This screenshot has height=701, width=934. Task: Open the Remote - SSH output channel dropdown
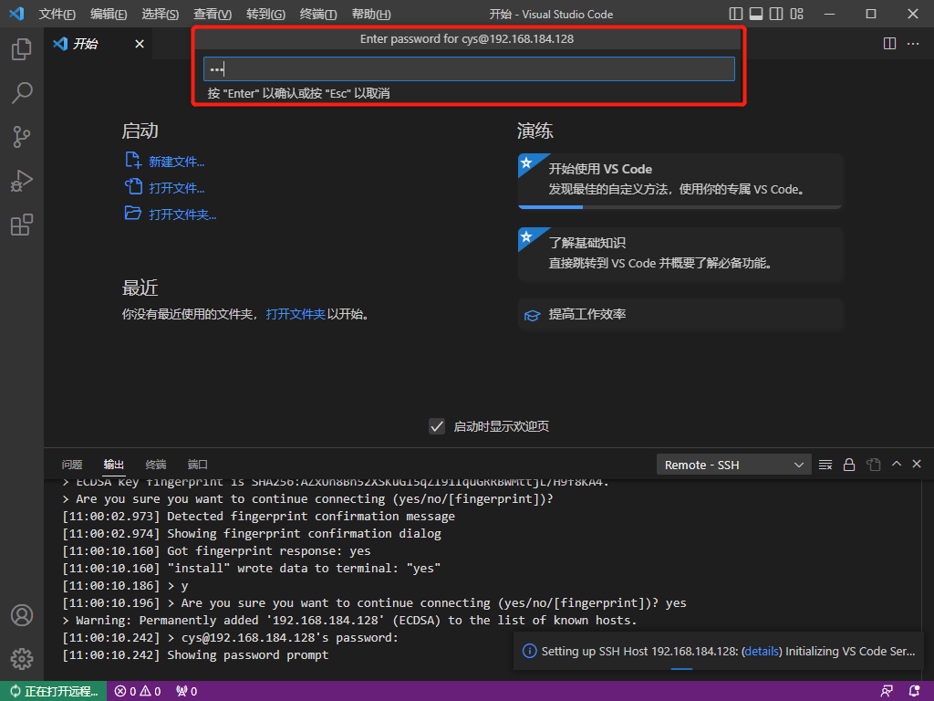(x=733, y=464)
